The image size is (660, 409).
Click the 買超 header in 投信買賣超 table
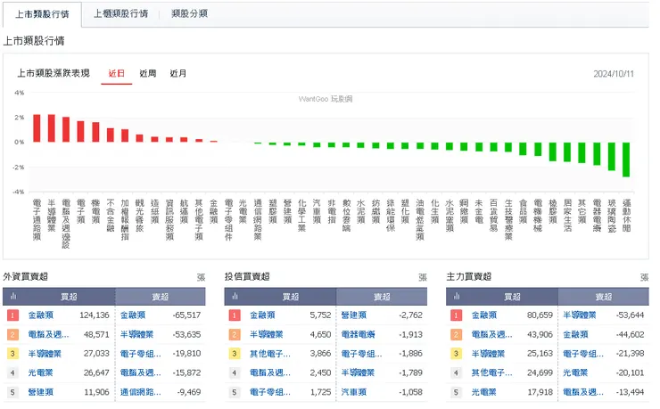pyautogui.click(x=291, y=297)
